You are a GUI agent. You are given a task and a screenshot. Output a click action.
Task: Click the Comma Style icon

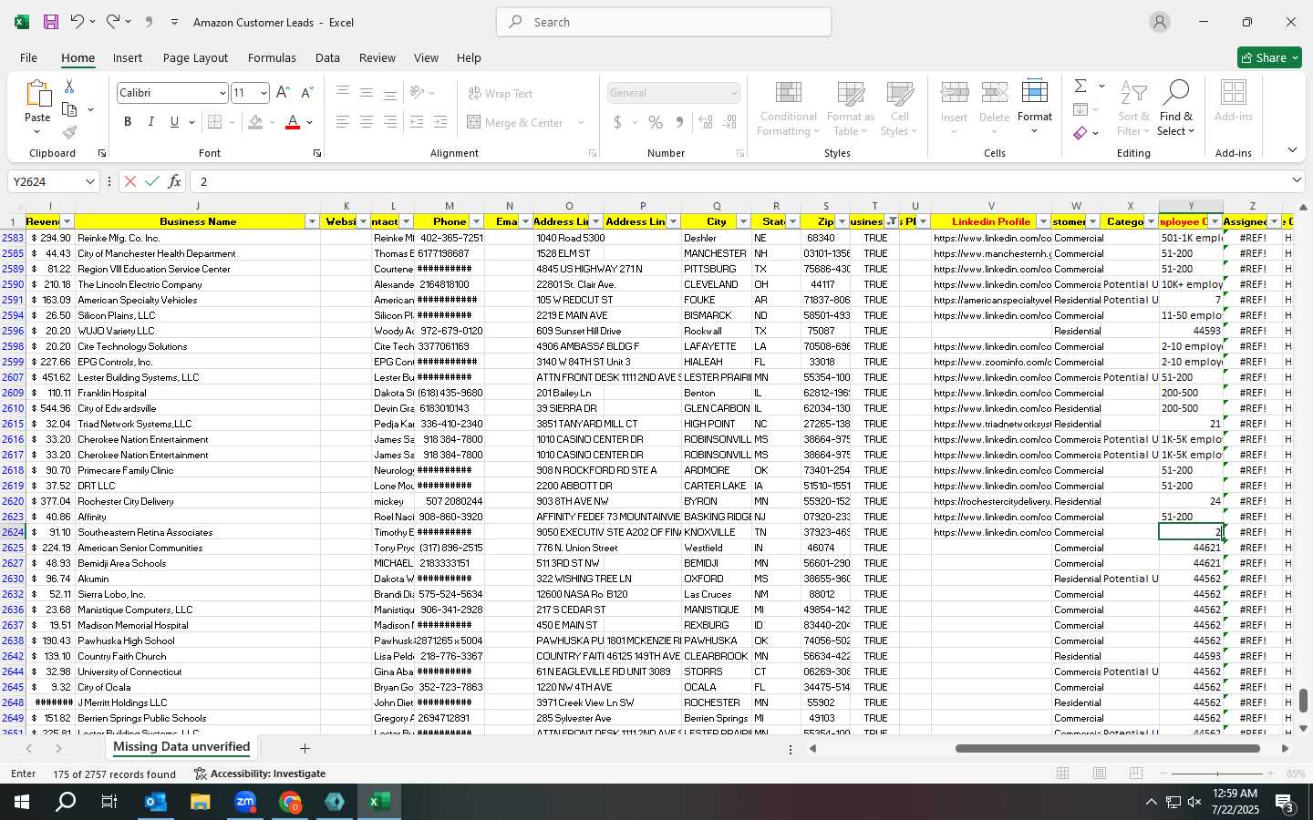tap(679, 122)
